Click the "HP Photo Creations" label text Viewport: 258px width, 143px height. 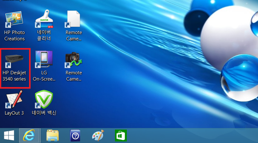[x=14, y=36]
